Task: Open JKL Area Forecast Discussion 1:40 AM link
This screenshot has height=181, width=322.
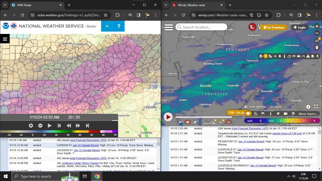Action: pyautogui.click(x=88, y=140)
